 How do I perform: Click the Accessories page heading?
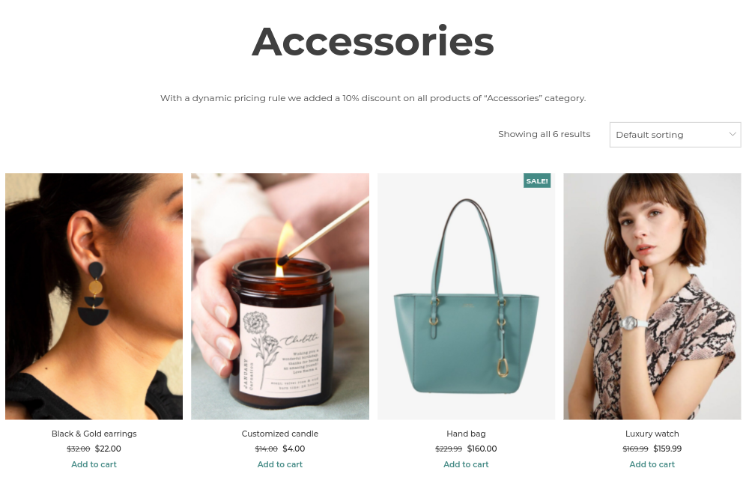[373, 41]
